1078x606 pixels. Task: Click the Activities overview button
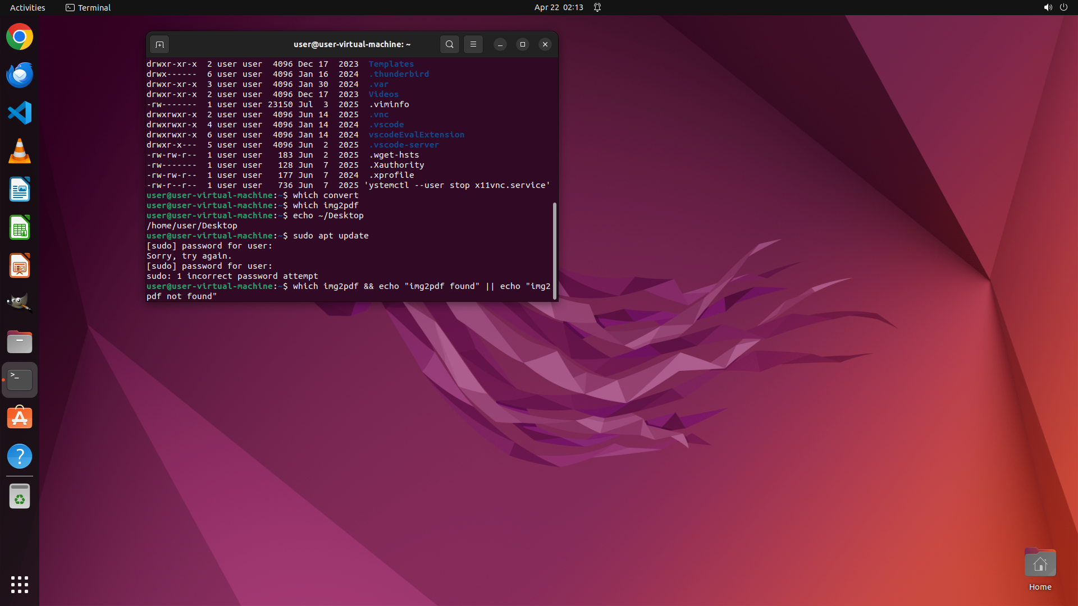[28, 7]
